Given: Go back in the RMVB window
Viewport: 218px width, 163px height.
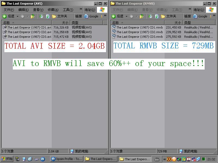Looking at the screenshot, I should [x=117, y=16].
